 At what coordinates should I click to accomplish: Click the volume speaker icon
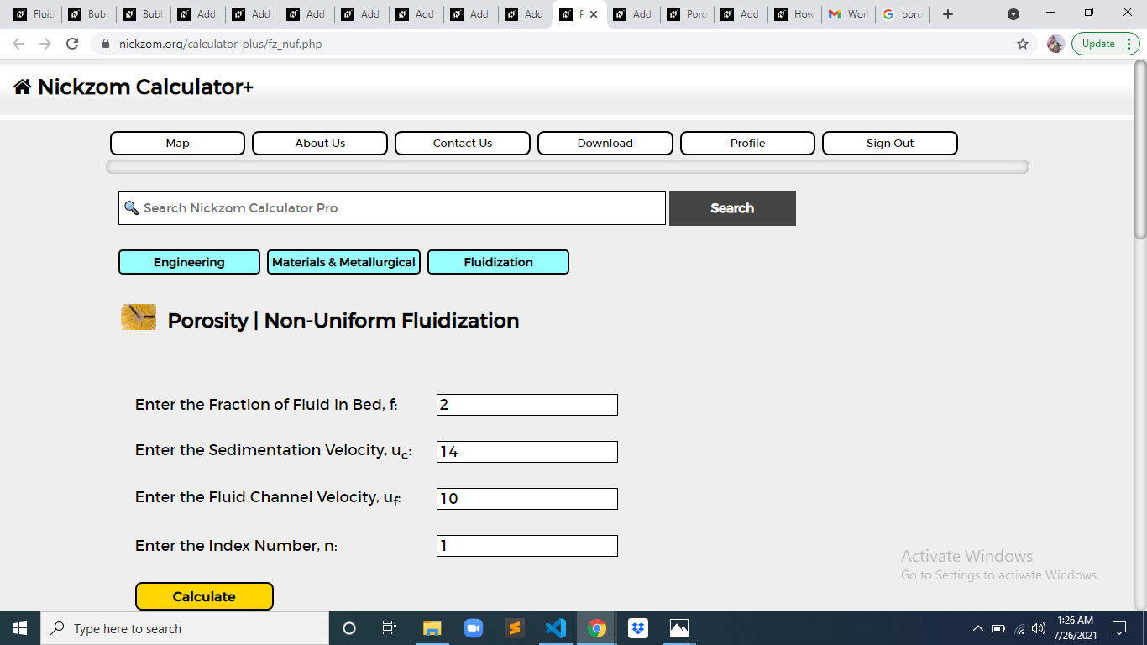1040,628
